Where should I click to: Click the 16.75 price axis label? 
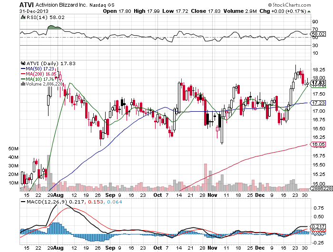(x=319, y=119)
